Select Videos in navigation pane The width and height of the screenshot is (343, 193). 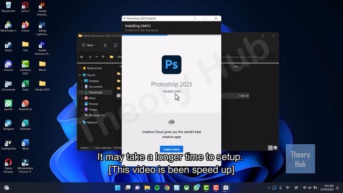pos(93,109)
